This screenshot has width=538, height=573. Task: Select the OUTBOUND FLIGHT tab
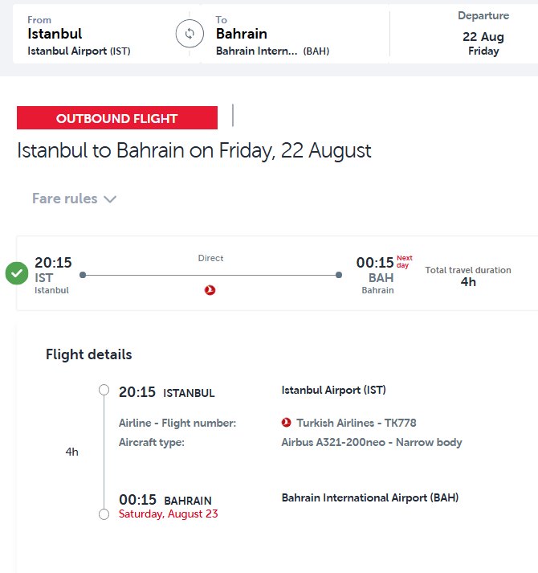pyautogui.click(x=117, y=117)
